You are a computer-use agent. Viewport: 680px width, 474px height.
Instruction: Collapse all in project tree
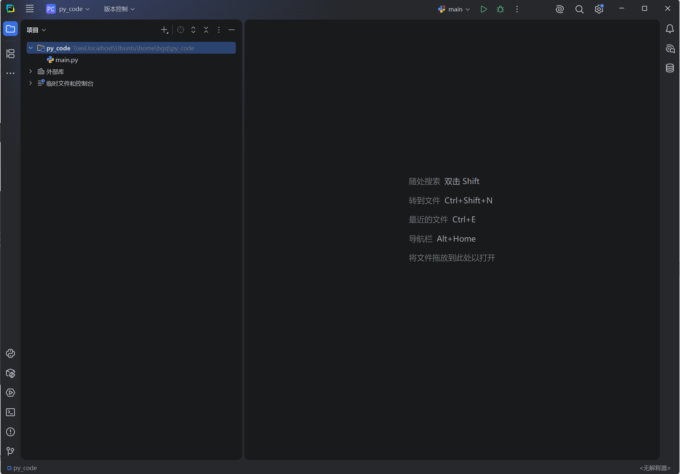point(206,30)
